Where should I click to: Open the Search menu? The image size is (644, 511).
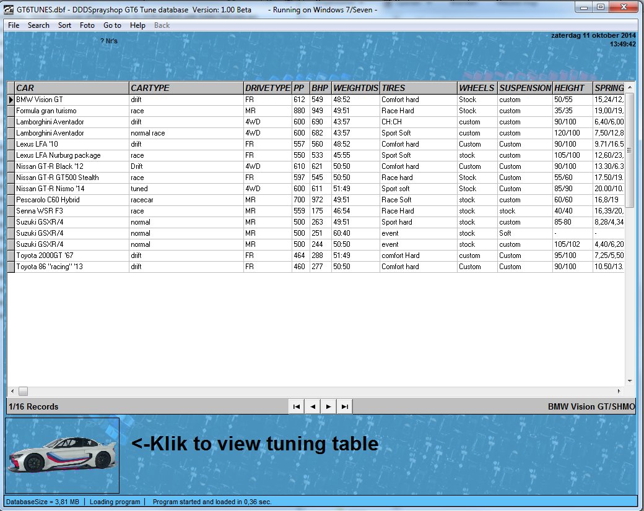click(38, 25)
